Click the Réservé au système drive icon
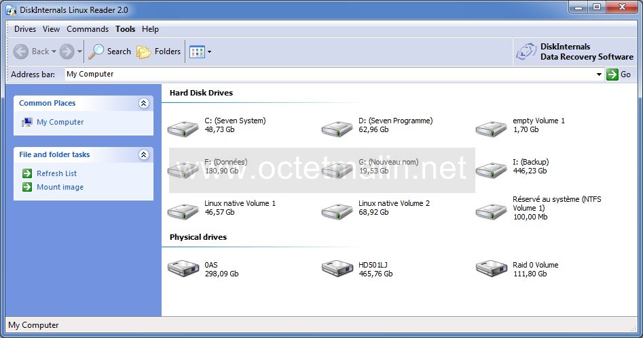Screen dimensions: 643x338 click(491, 211)
